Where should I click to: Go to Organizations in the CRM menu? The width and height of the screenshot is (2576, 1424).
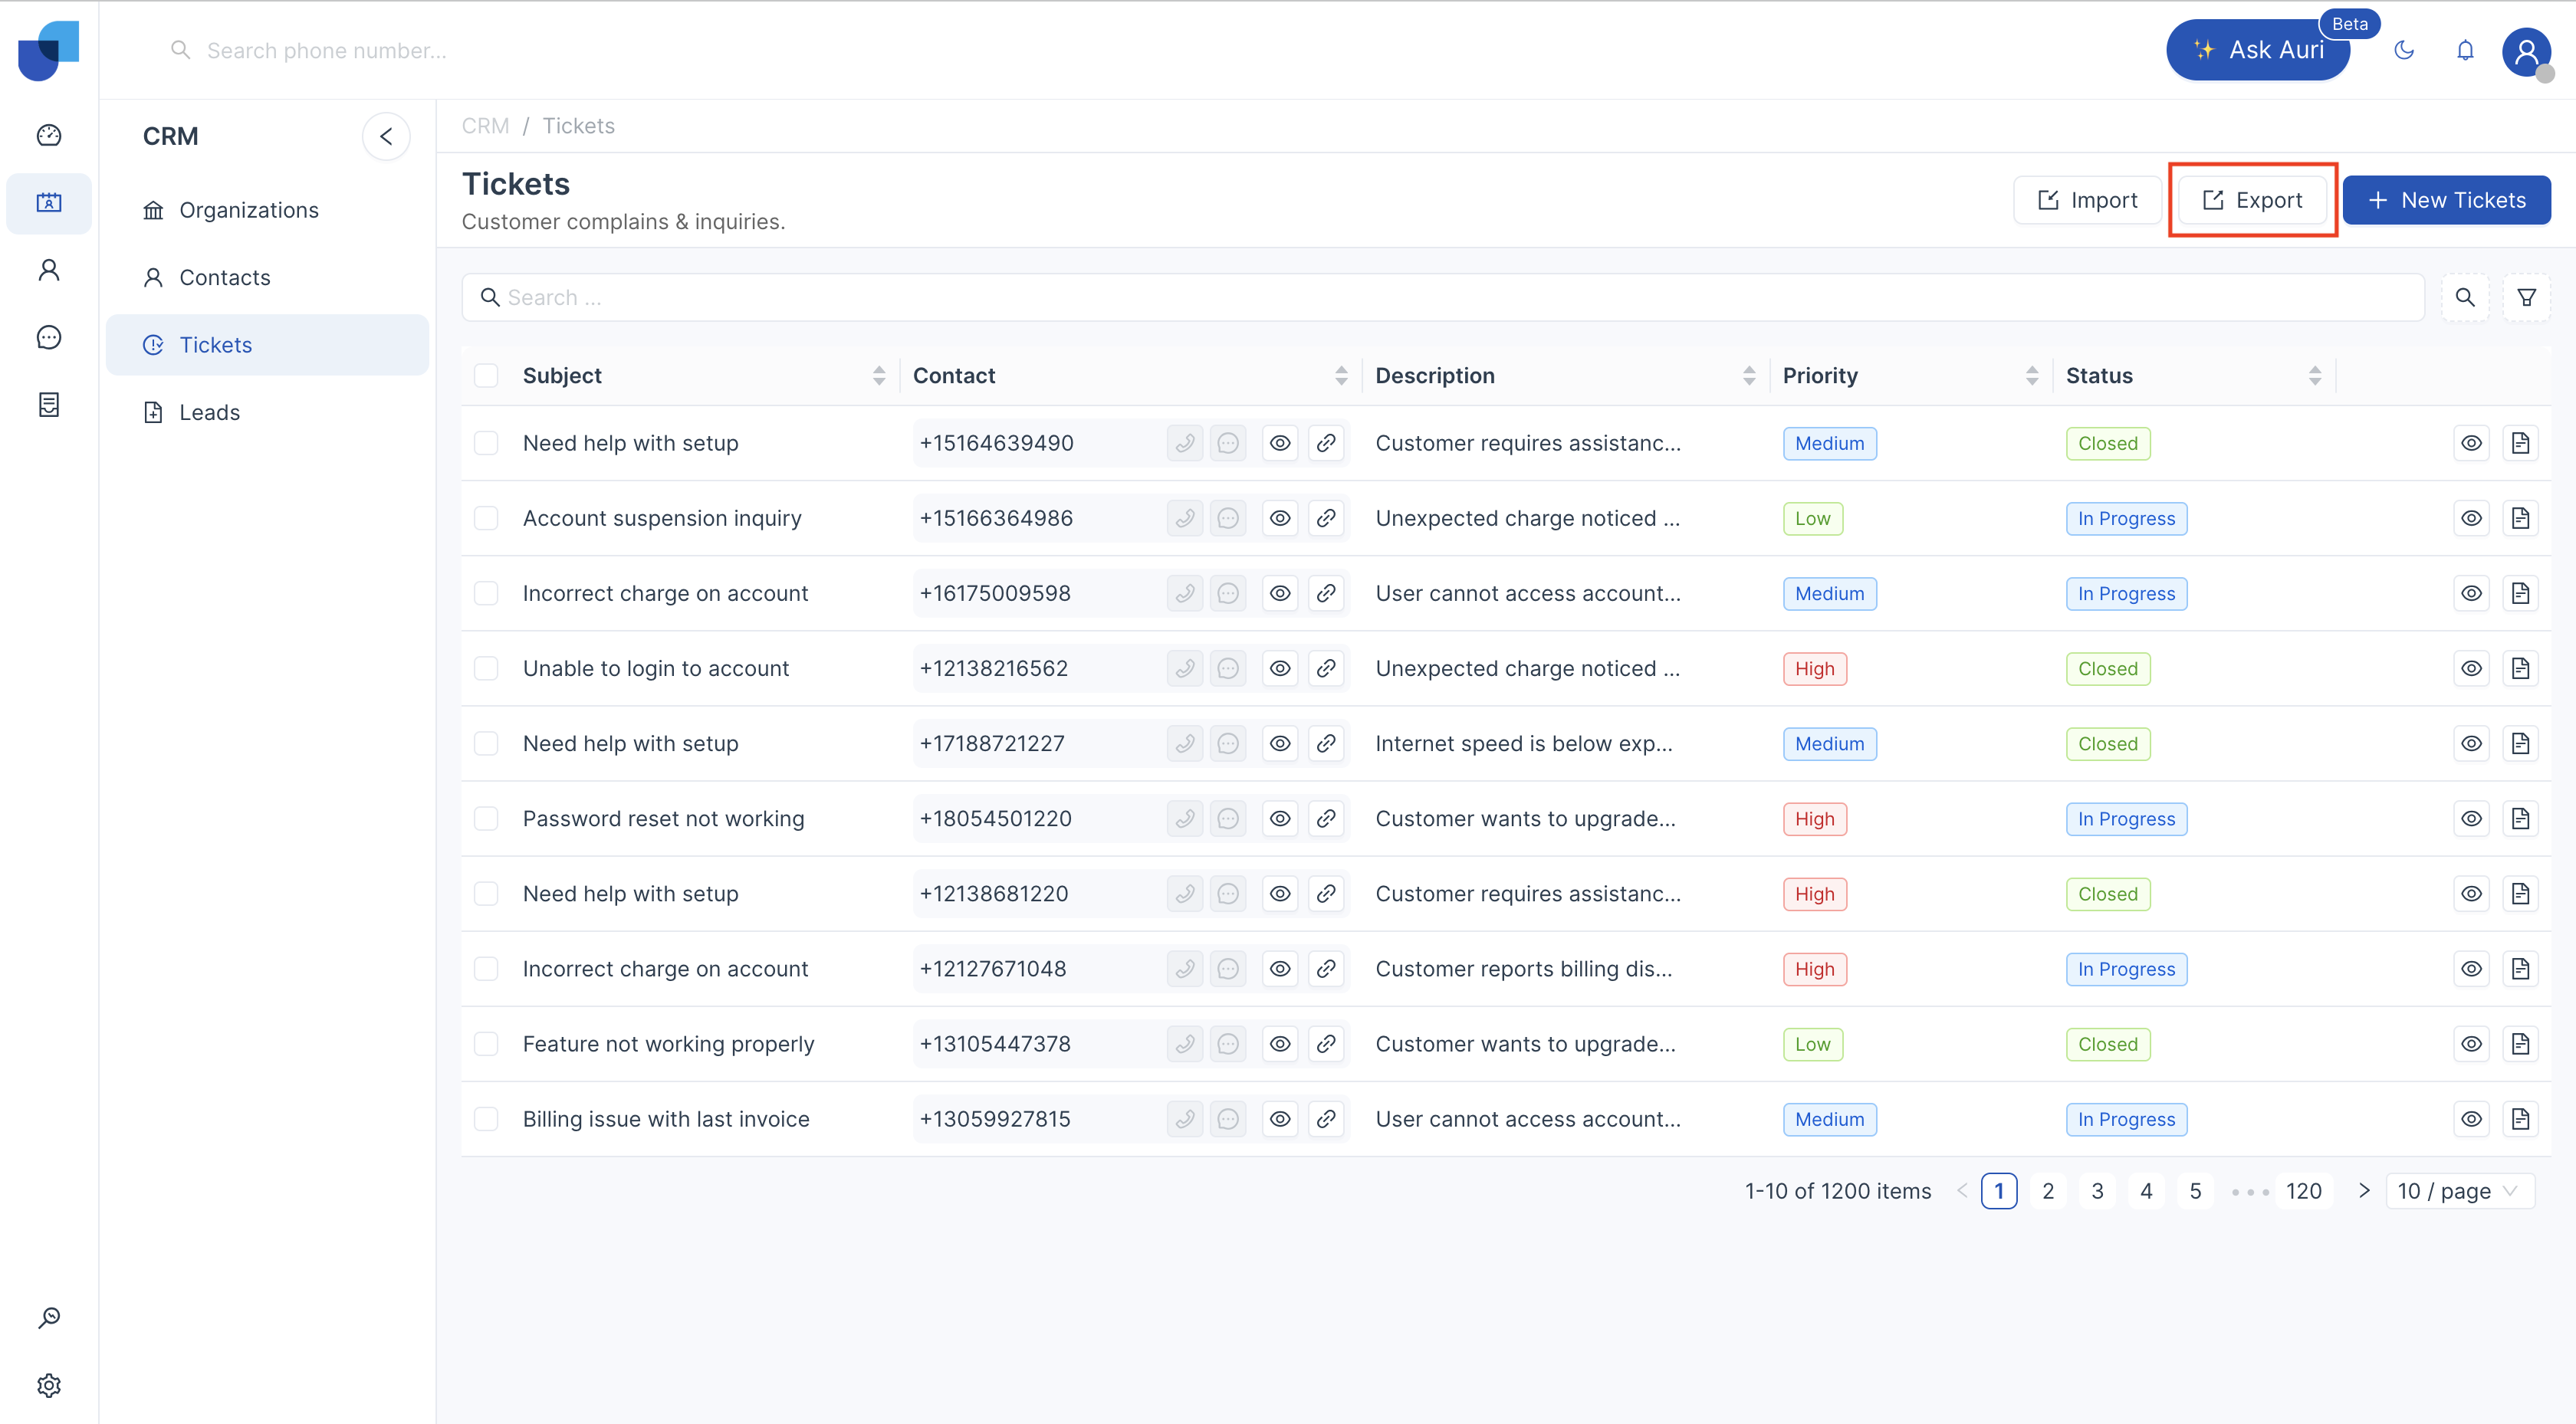(x=248, y=210)
